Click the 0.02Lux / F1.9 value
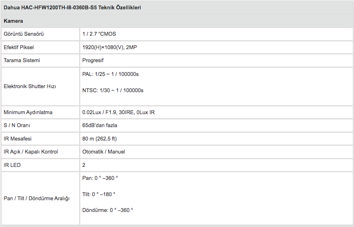The height and width of the screenshot is (227, 354). pos(118,112)
